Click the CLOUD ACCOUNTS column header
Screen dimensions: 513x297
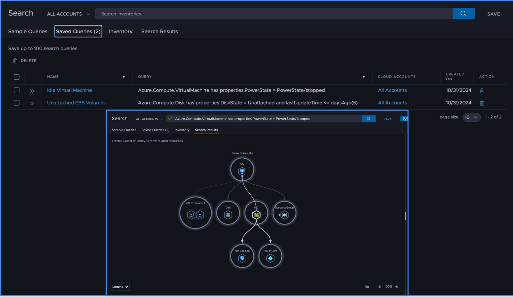397,77
